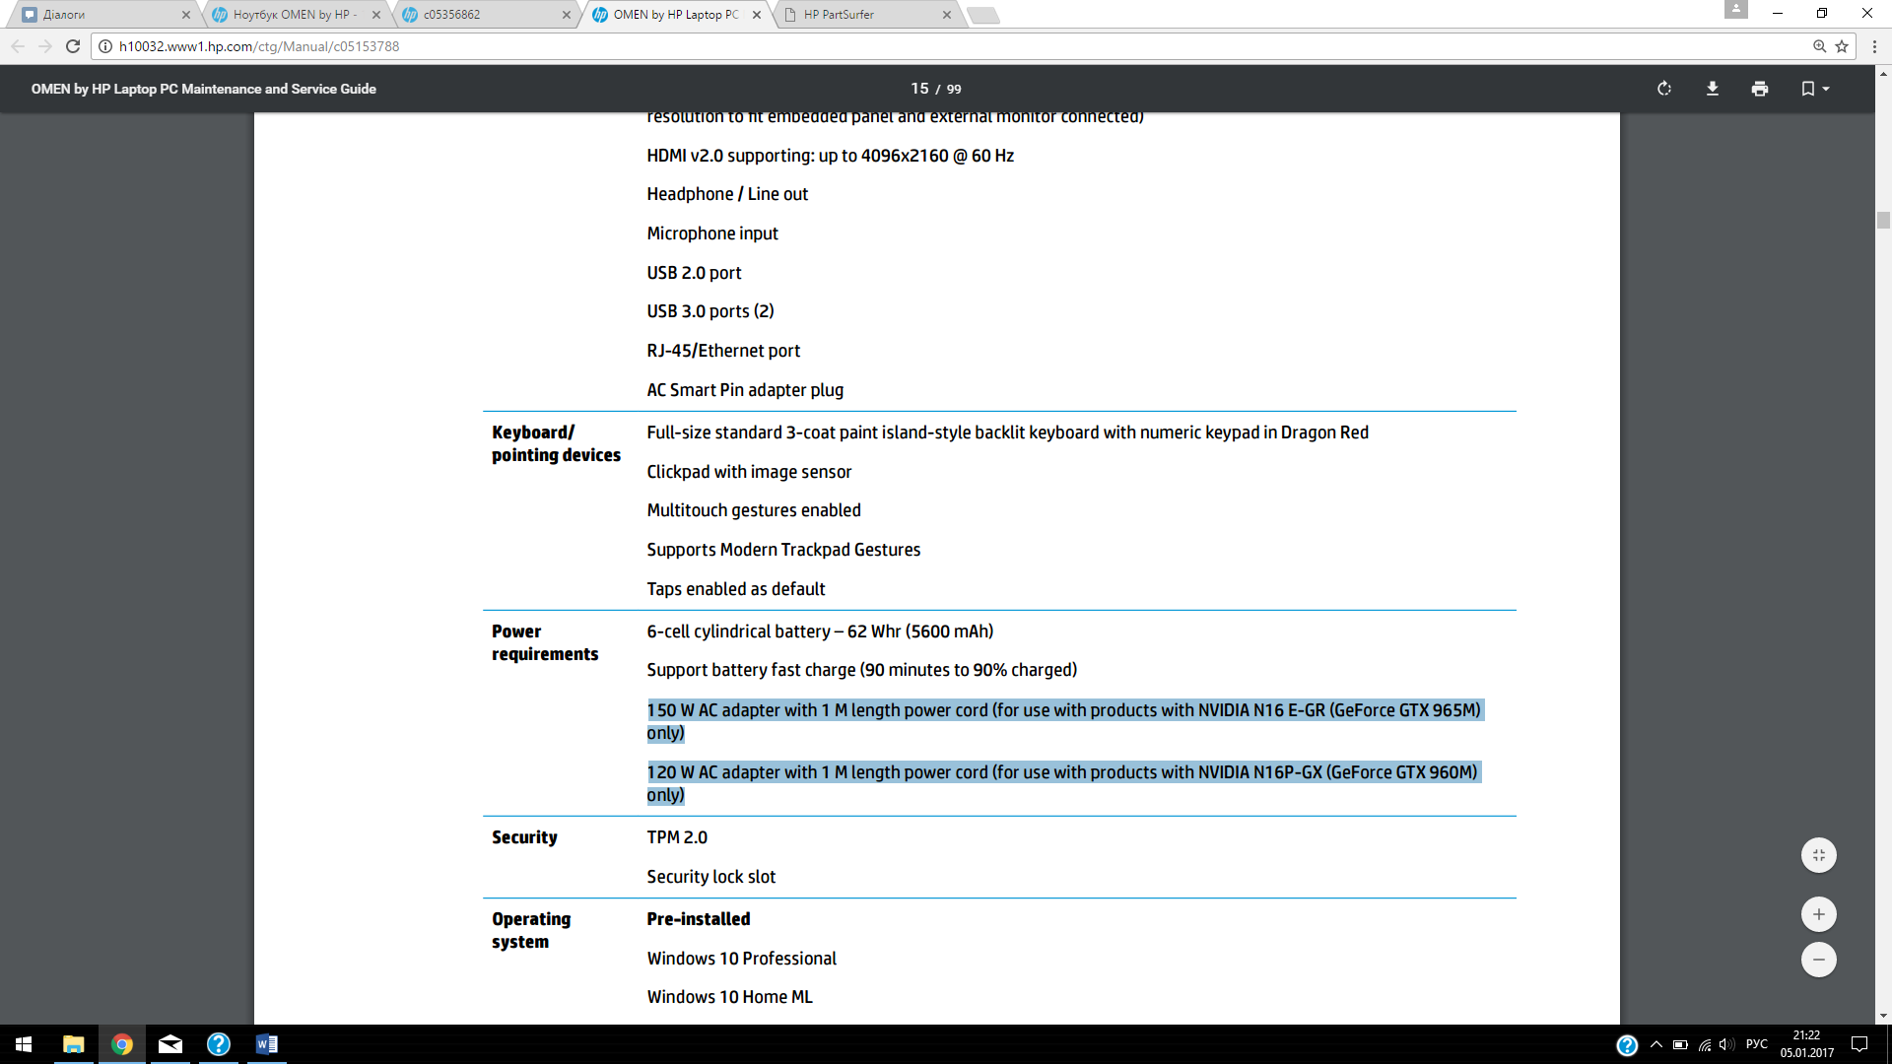Click the scrollbar up arrow

tap(1883, 73)
